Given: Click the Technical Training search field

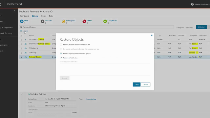Looking at the screenshot, I should click(x=96, y=27).
